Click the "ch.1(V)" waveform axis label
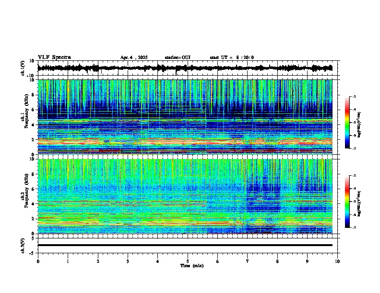Screen dimensions: 380x293 tap(23, 68)
